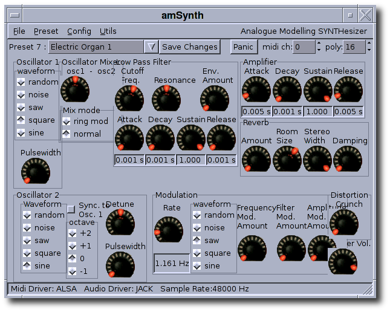390x312 pixels.
Task: Click the osc1 - osc2 mixer knob
Action: coord(75,89)
